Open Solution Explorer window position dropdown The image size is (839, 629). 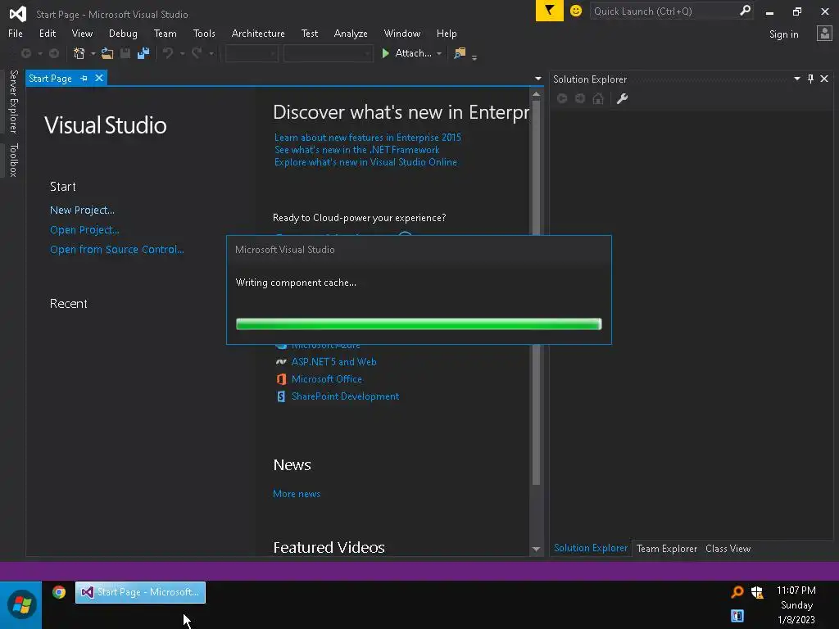coord(796,79)
